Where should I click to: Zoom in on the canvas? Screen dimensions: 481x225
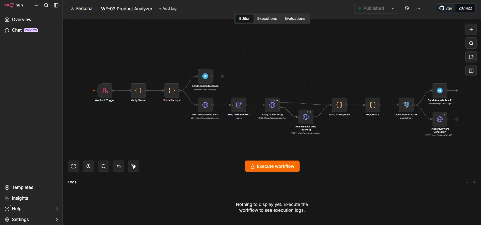coord(89,166)
